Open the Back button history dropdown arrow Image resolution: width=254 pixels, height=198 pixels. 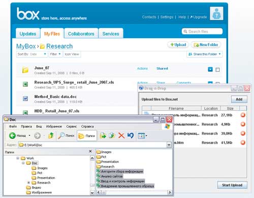click(29, 135)
